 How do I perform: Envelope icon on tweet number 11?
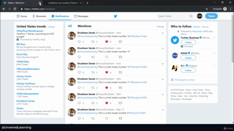120,88
